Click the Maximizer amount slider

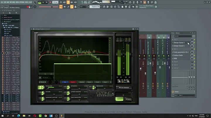click(x=105, y=88)
